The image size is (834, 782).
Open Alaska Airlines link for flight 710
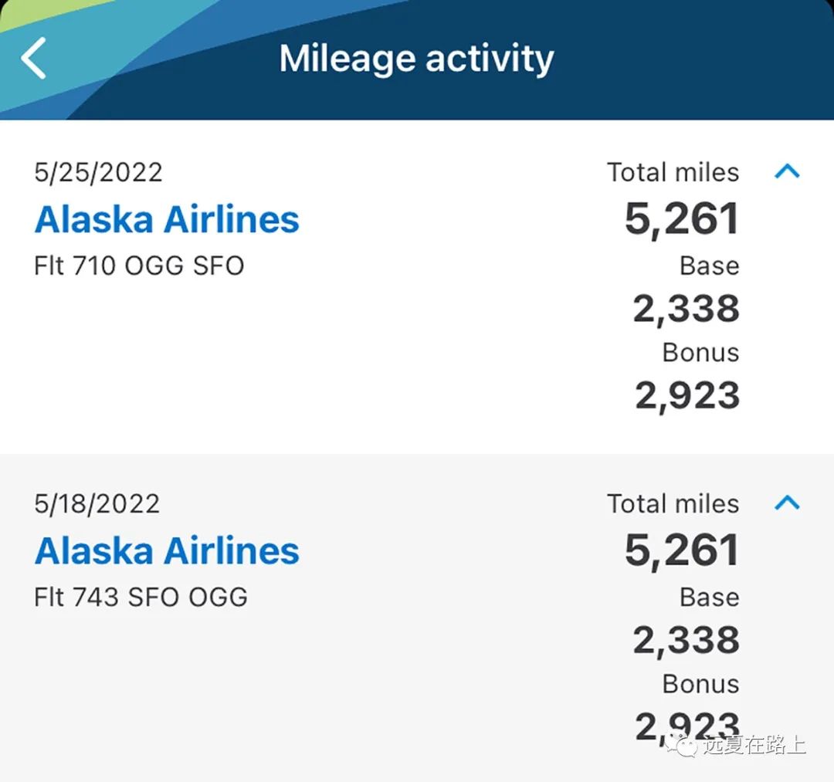tap(167, 219)
